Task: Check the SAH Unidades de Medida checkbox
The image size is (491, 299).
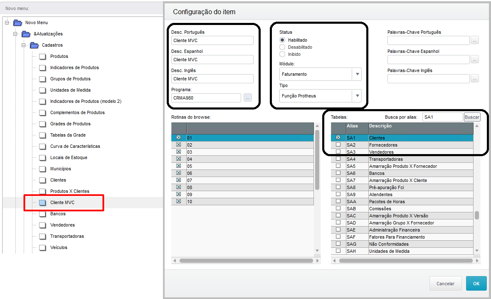Action: click(338, 251)
